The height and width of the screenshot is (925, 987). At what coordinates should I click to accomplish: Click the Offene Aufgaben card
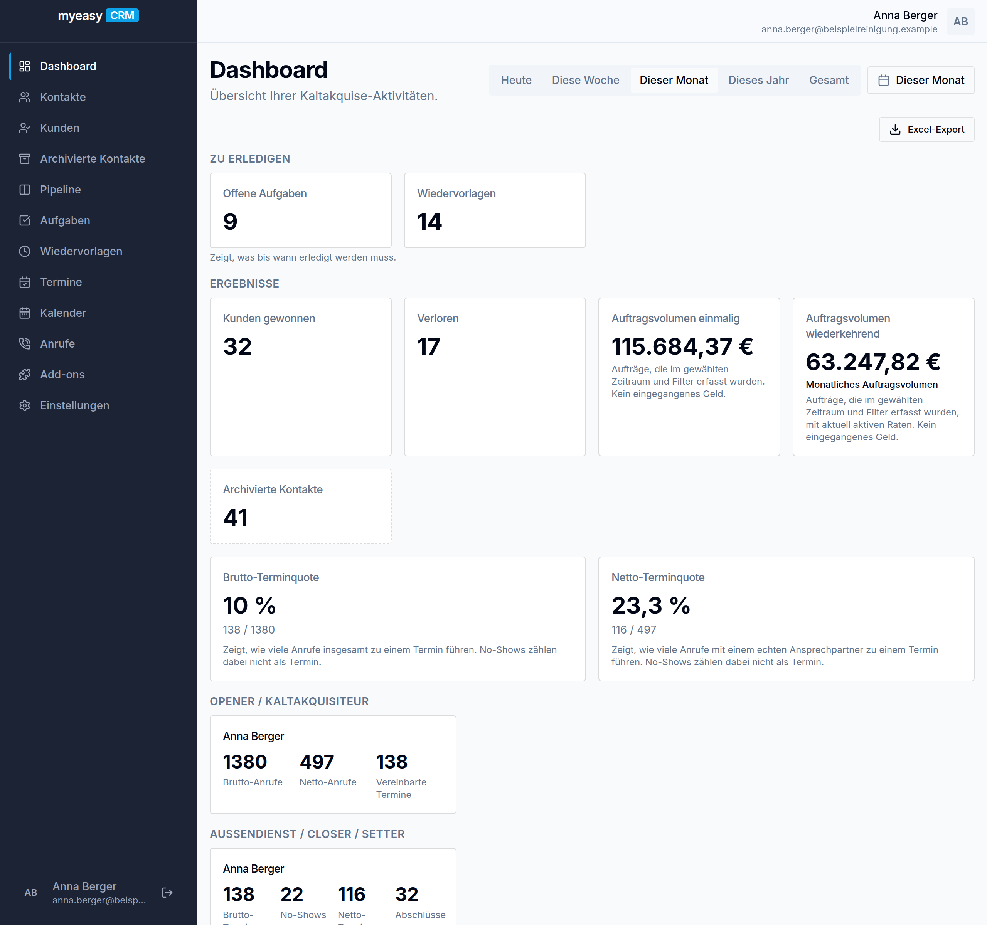pos(300,210)
